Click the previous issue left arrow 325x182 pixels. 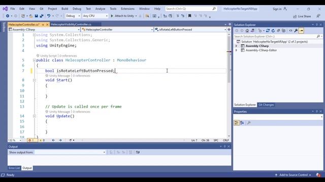pos(53,140)
